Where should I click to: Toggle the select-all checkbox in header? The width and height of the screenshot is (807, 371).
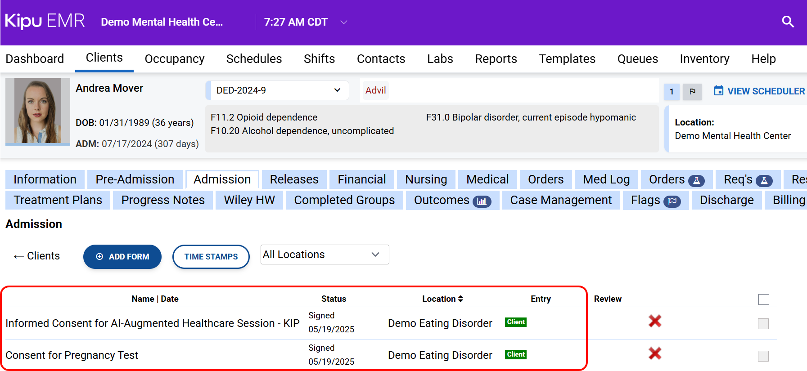click(x=763, y=299)
